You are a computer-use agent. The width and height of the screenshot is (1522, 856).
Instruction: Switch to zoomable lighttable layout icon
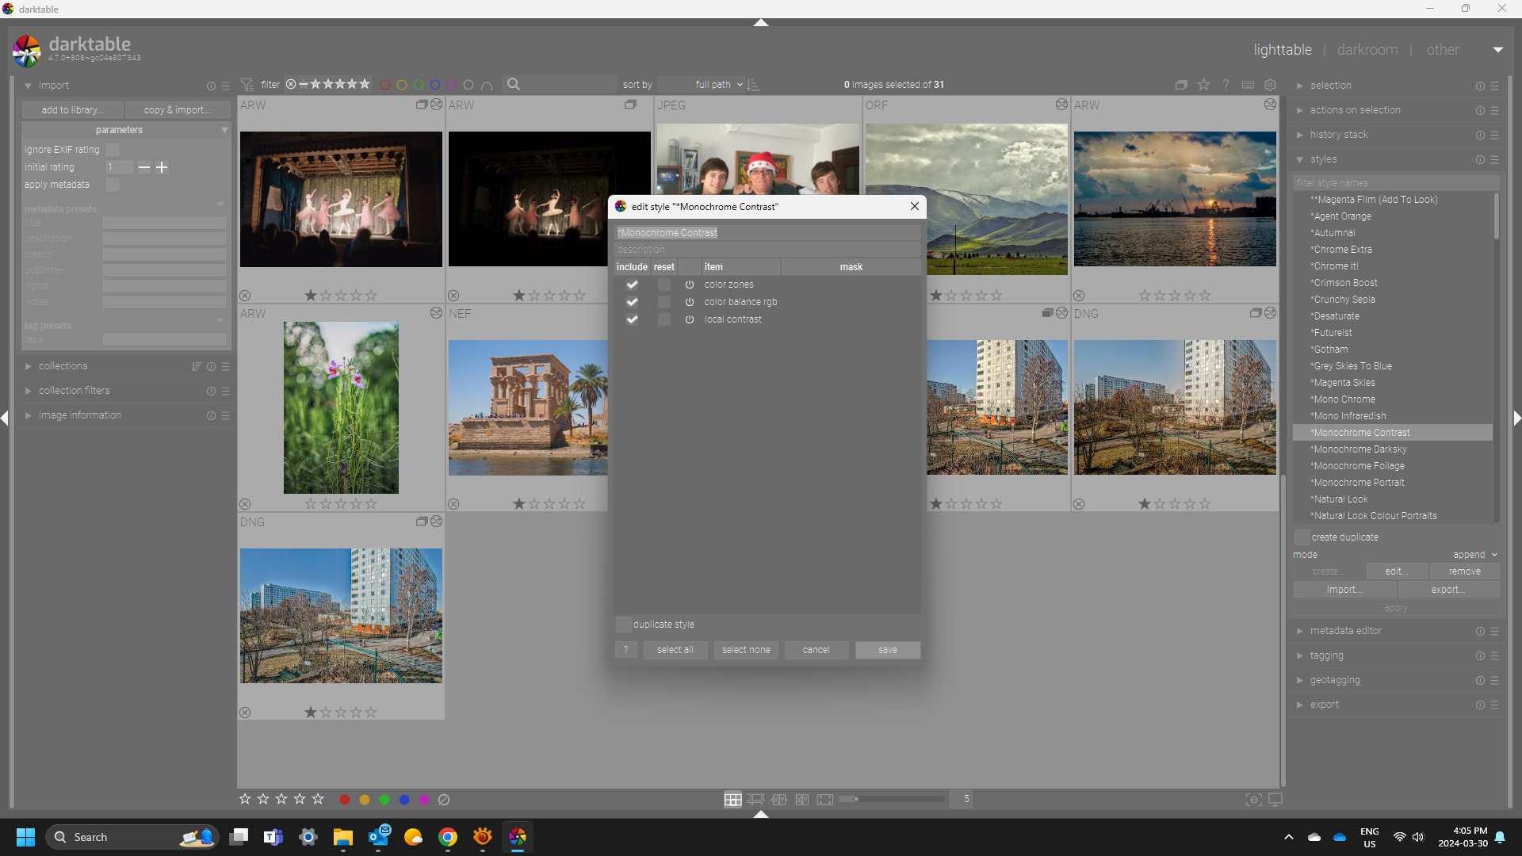755,800
